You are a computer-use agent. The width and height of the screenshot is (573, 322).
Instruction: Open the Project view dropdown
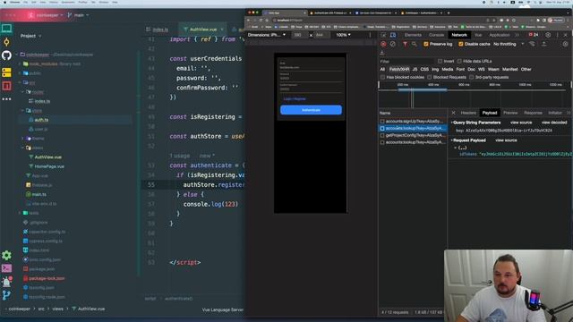tap(30, 36)
